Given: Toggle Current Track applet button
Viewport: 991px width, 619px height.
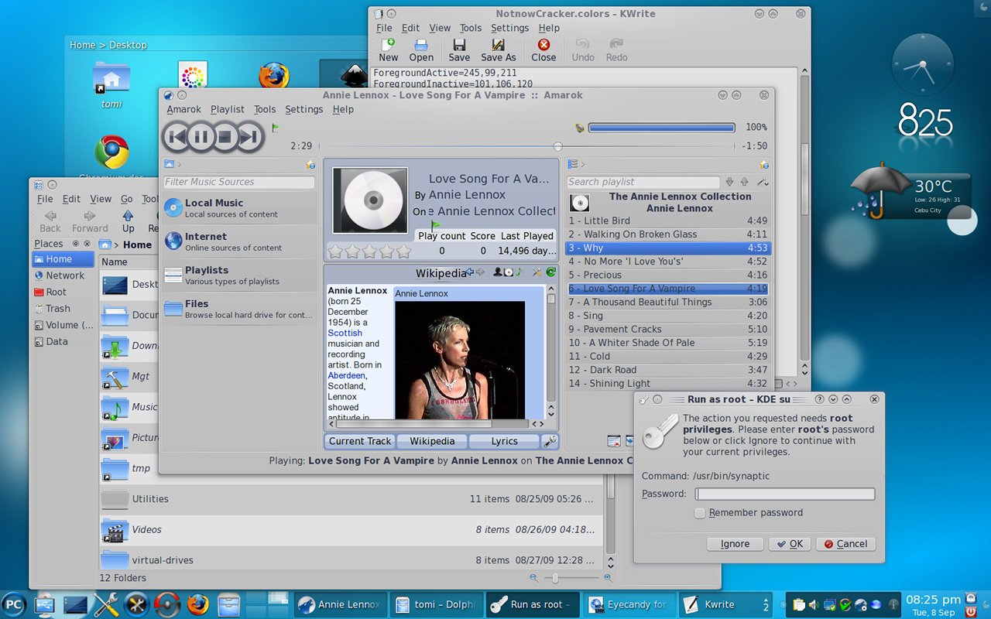Looking at the screenshot, I should pyautogui.click(x=360, y=441).
